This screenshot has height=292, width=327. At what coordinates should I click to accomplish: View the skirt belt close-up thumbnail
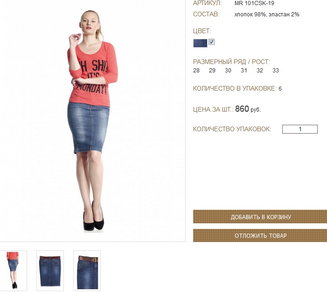click(87, 271)
